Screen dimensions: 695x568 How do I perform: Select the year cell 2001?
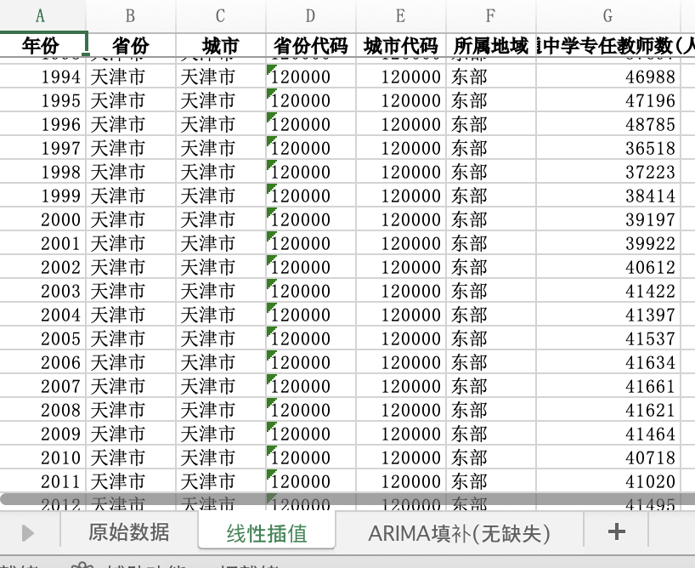pyautogui.click(x=42, y=244)
